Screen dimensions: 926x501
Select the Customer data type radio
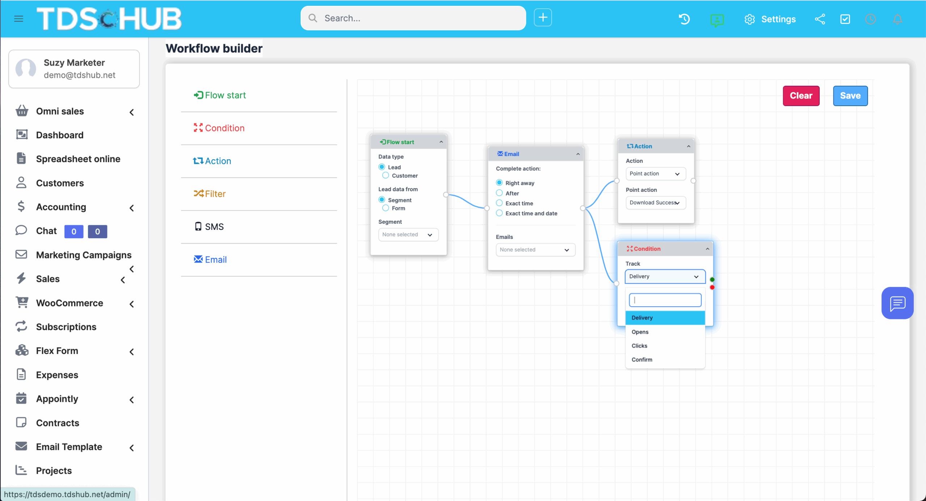point(386,176)
